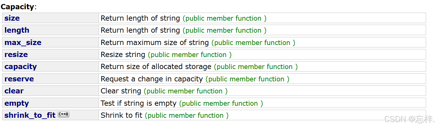Open the length function link
This screenshot has height=127, width=436.
click(x=17, y=30)
